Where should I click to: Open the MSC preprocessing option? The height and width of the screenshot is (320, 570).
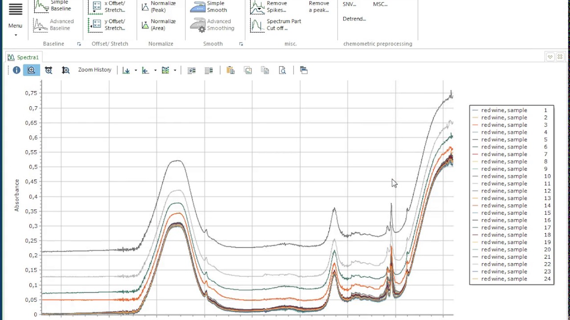tap(380, 4)
